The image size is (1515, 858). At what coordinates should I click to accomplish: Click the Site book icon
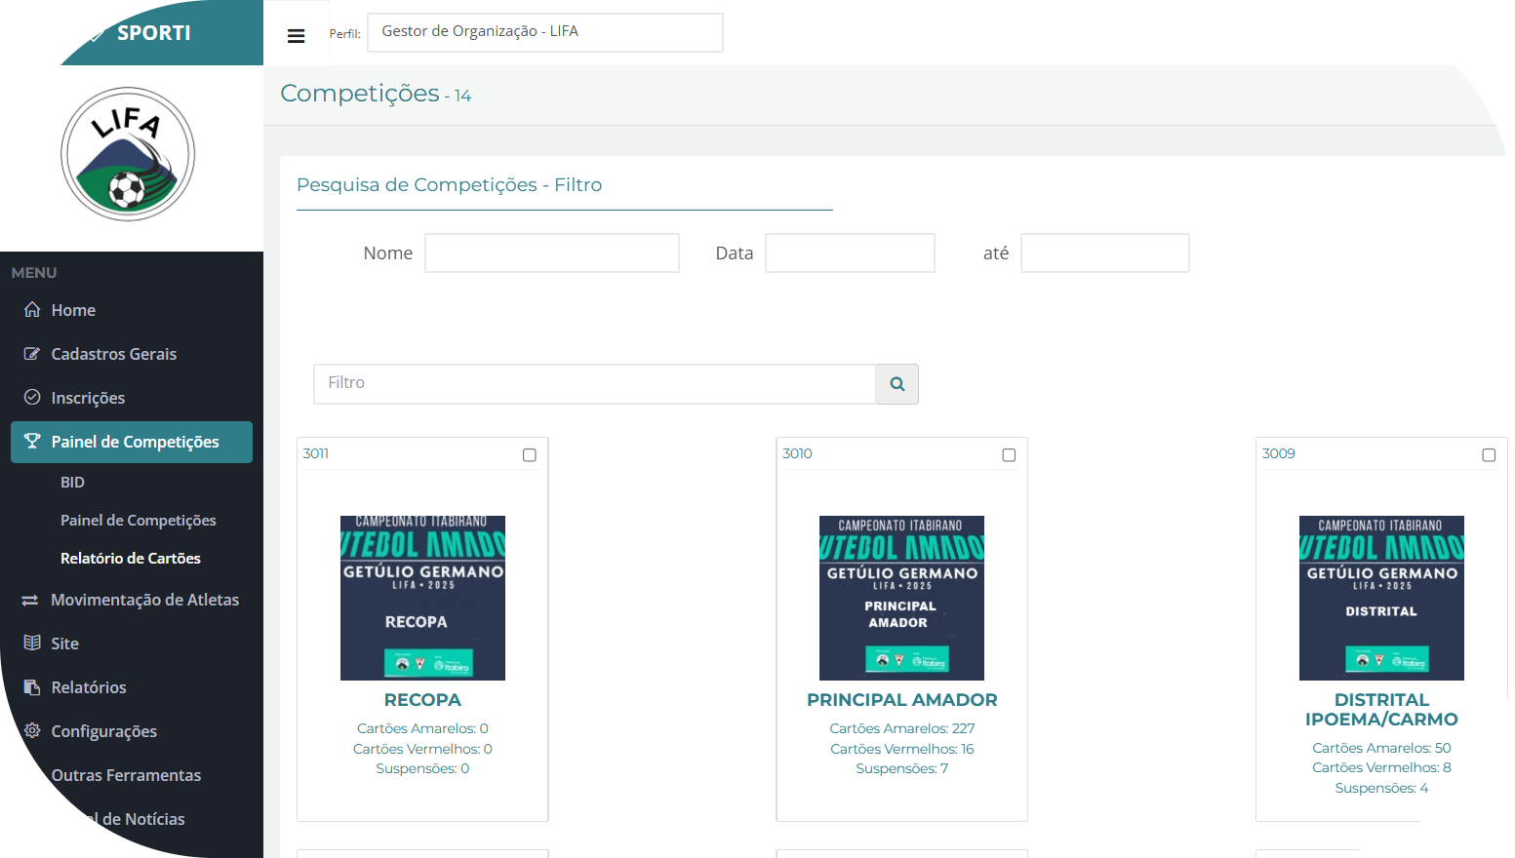click(32, 643)
